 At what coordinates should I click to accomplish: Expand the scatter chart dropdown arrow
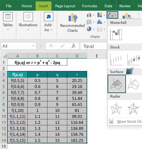coord(105,29)
